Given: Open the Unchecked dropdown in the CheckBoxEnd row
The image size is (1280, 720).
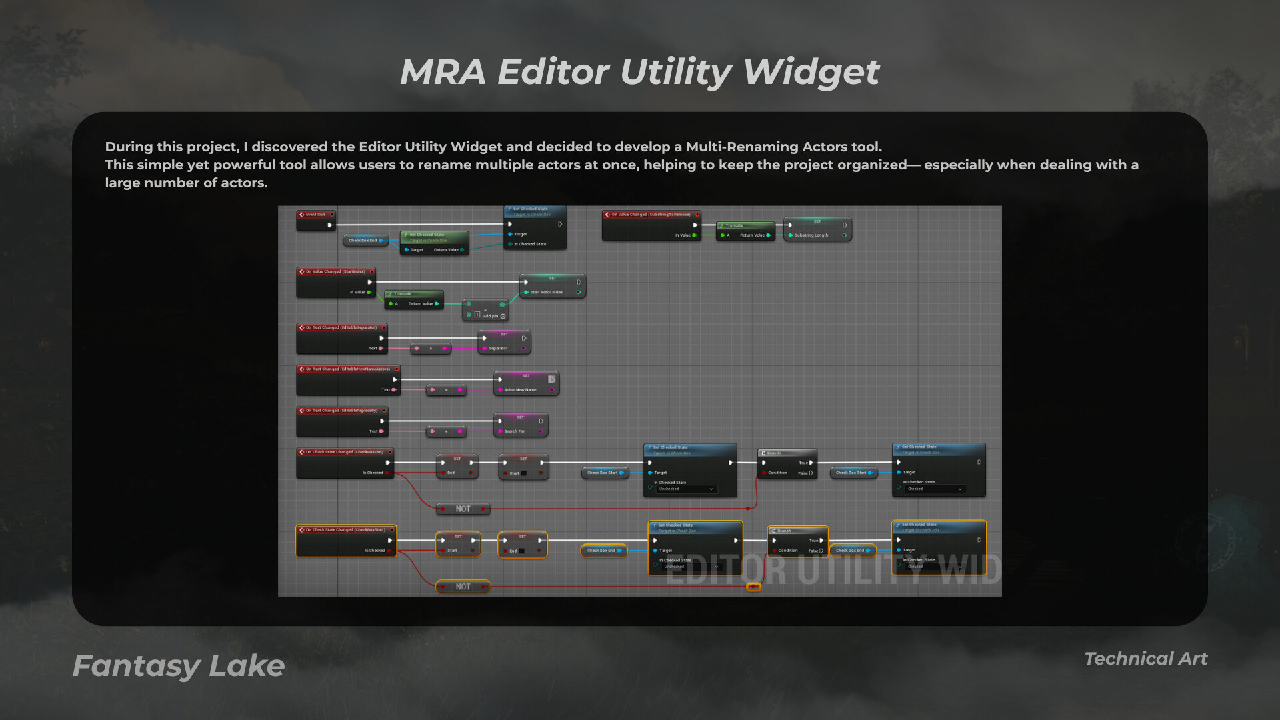Looking at the screenshot, I should point(686,489).
